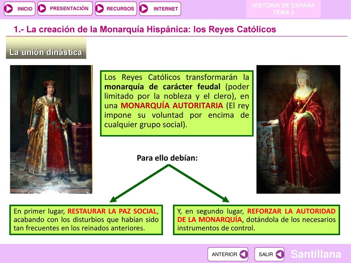Click the 'HISTORIA DE ESPAÑA TEMA 3' header
Viewport: 351px width, 263px height.
pos(283,9)
